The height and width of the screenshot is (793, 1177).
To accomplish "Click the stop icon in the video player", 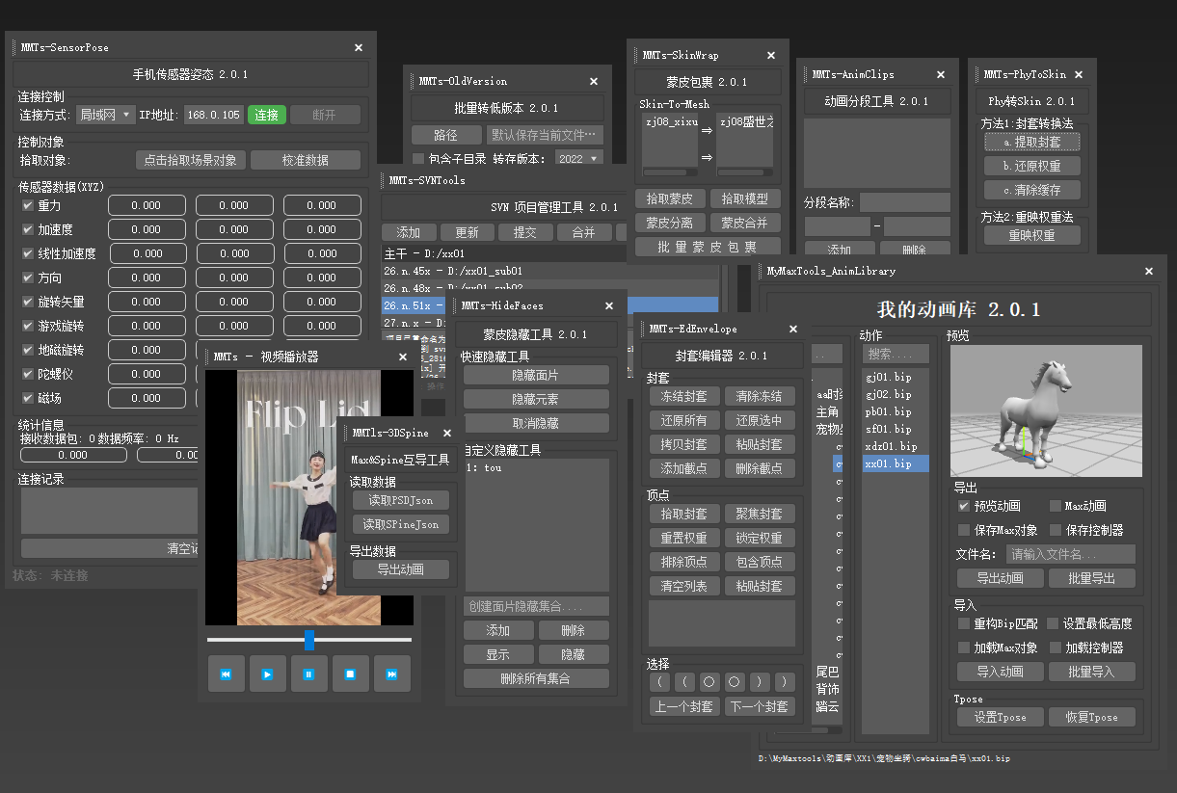I will (351, 674).
